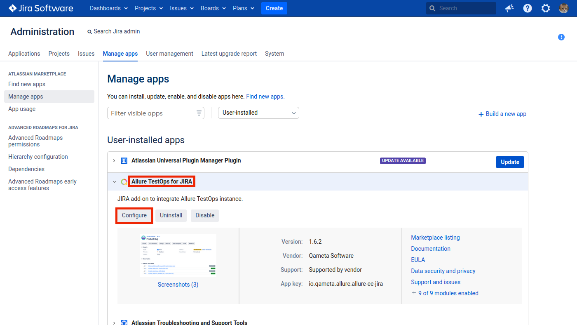Open the Latest upgrade report tab

(229, 54)
